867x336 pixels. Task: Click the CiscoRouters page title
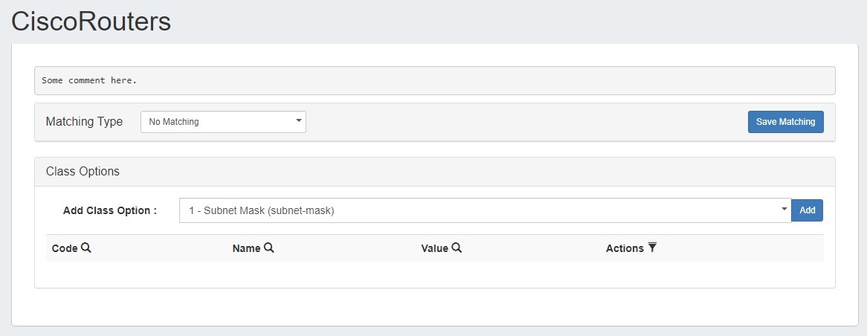pyautogui.click(x=91, y=22)
